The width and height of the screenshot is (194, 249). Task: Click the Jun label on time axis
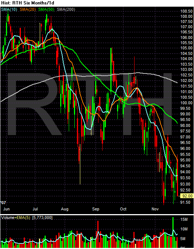pos(6,209)
